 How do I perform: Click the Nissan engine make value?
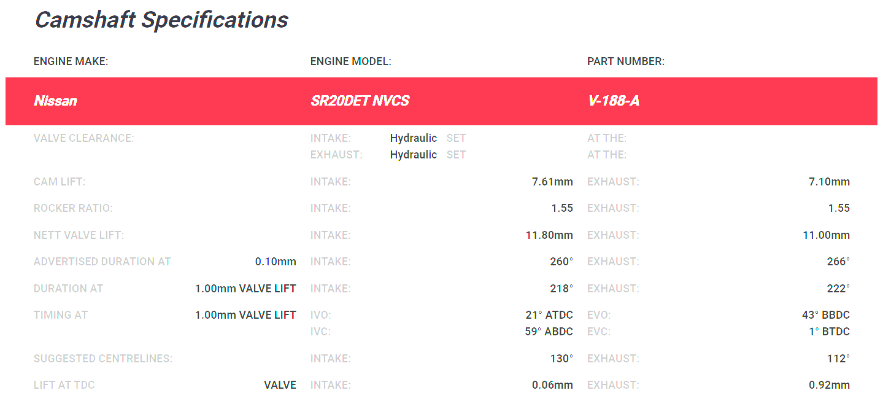point(55,101)
